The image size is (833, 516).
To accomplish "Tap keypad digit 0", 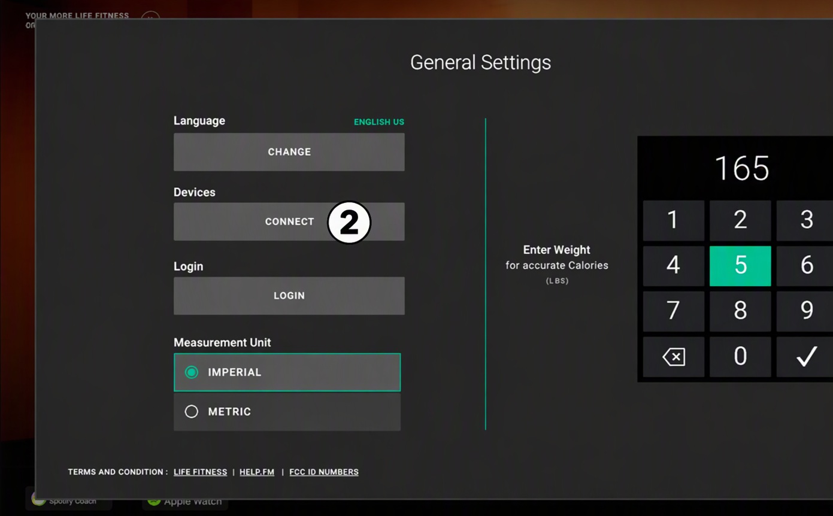I will coord(740,357).
